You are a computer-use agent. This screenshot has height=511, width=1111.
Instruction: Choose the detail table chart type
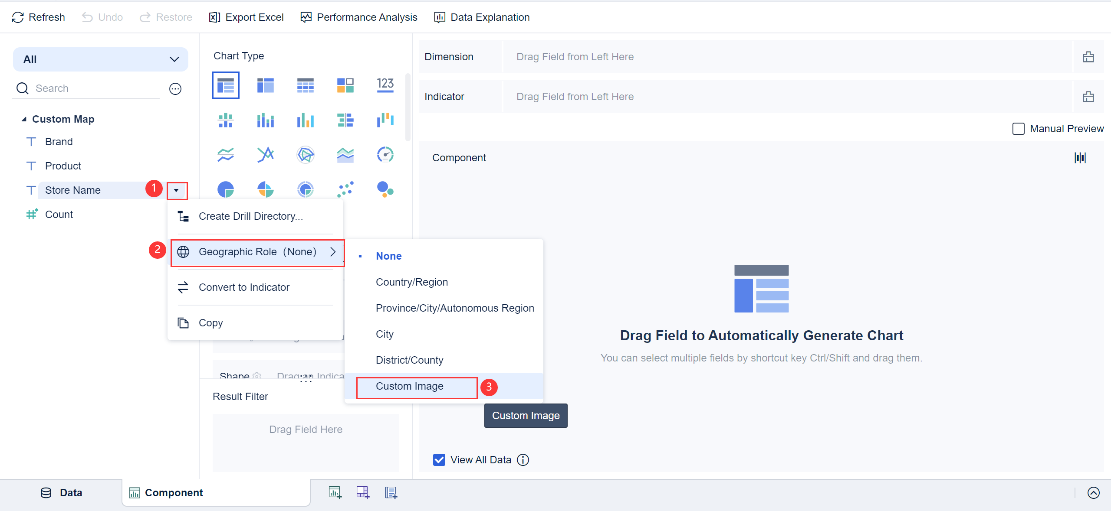pos(306,85)
